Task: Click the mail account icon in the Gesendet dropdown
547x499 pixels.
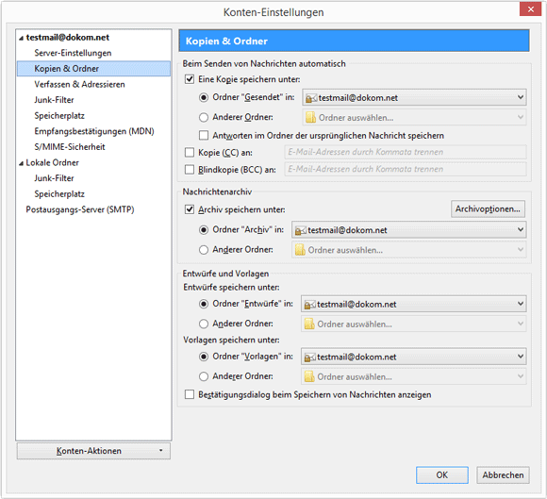Action: (311, 98)
